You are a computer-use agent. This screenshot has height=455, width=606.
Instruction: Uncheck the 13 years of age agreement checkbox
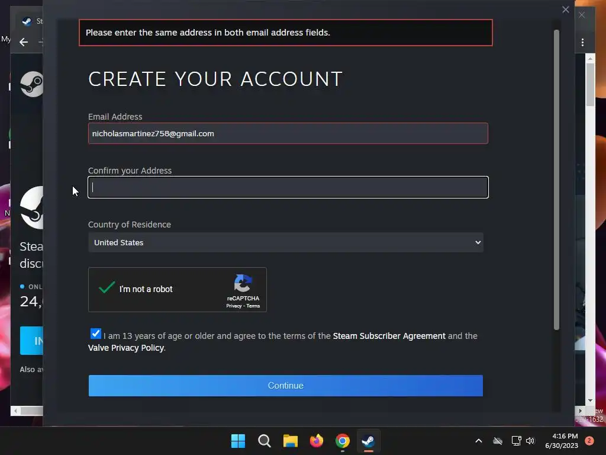[95, 334]
